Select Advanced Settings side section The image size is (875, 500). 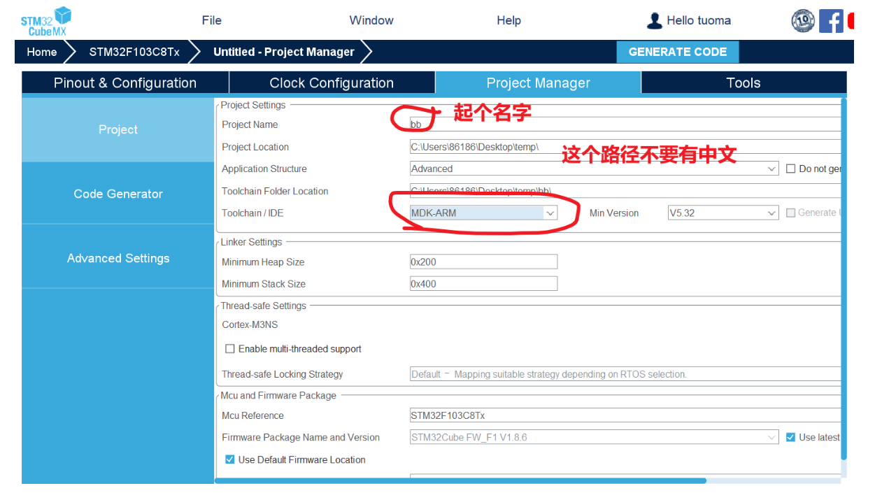[x=118, y=258]
